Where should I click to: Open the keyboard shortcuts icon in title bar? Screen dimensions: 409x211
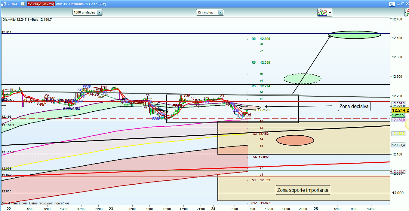[x=392, y=4]
